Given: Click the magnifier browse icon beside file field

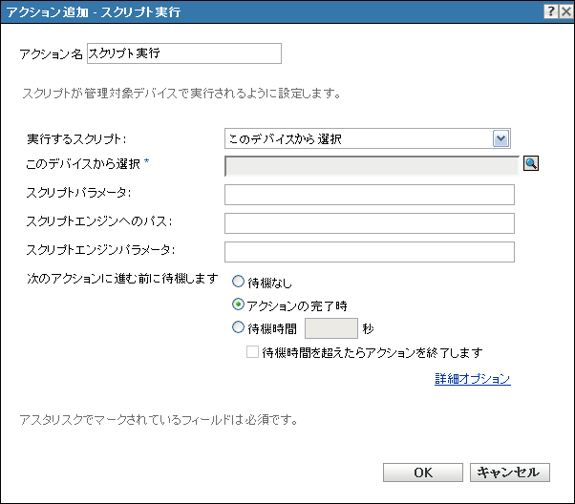Looking at the screenshot, I should 531,163.
